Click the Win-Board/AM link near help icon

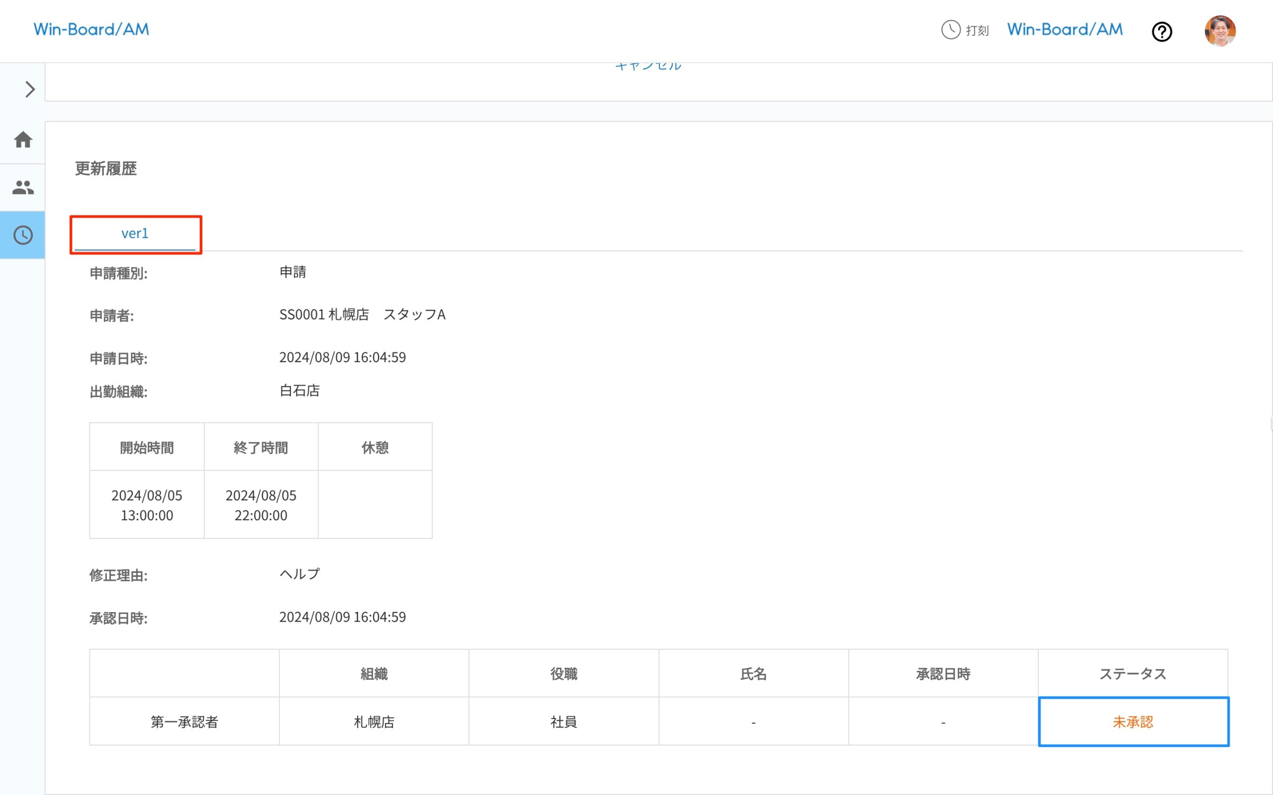1065,29
